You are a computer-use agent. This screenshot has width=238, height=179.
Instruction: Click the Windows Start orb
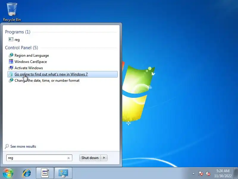[x=8, y=173]
